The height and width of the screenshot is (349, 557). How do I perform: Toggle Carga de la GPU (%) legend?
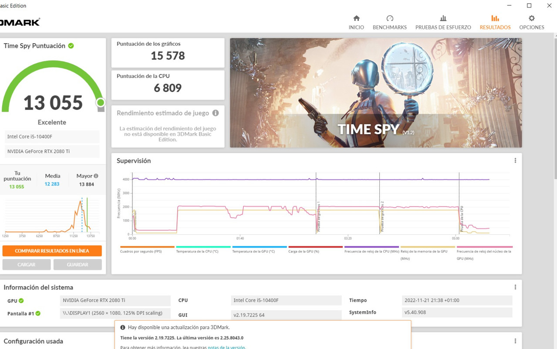tap(315, 250)
